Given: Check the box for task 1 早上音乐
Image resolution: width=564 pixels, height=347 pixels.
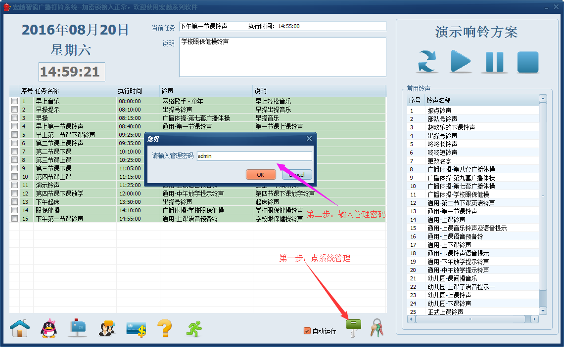Looking at the screenshot, I should click(x=15, y=101).
